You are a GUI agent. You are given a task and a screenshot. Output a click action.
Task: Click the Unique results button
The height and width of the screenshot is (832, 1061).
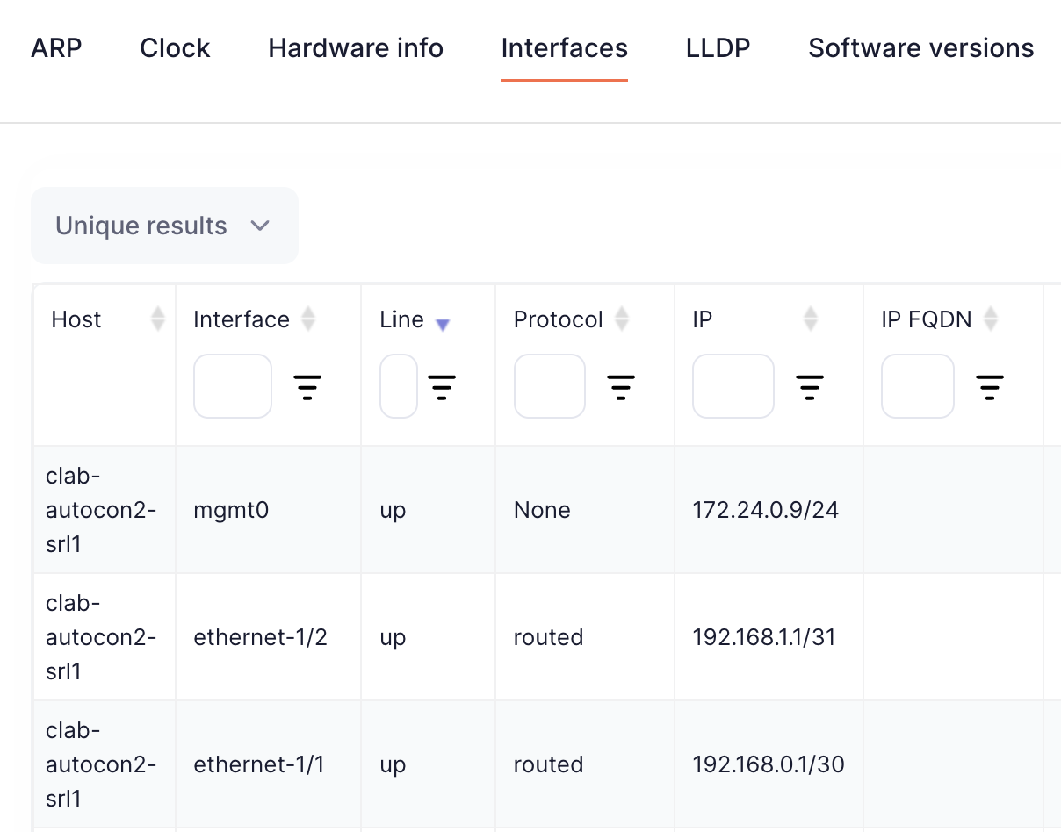(163, 226)
